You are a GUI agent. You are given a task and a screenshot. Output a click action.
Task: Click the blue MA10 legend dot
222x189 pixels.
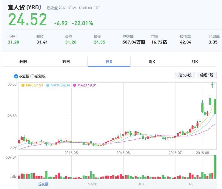[x=48, y=85]
